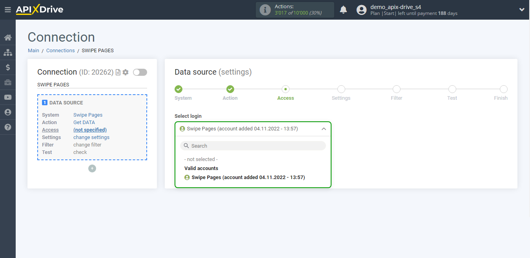Expand the account menu chevron
Screen dimensions: 530x258
click(x=522, y=10)
